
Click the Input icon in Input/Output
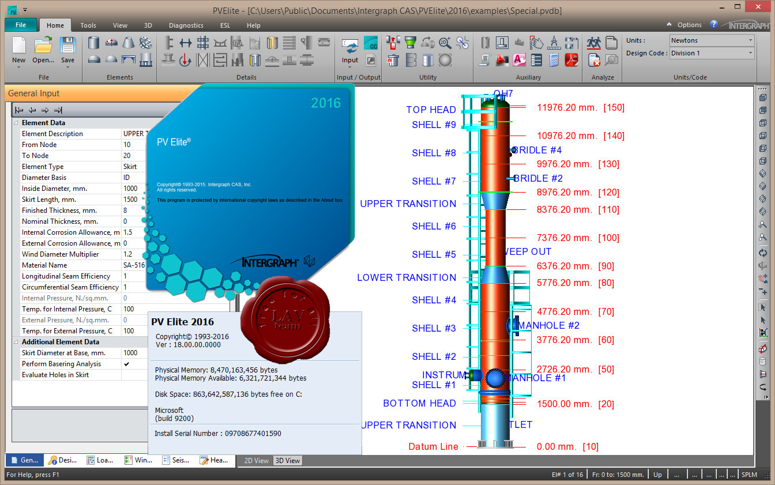coord(349,45)
